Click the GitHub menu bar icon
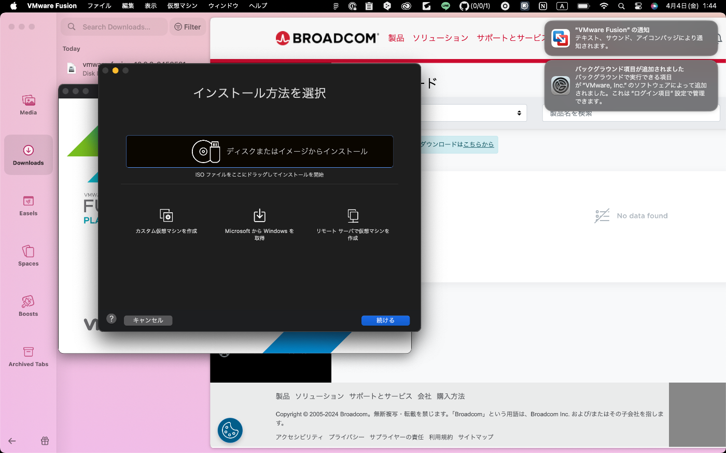 point(464,6)
